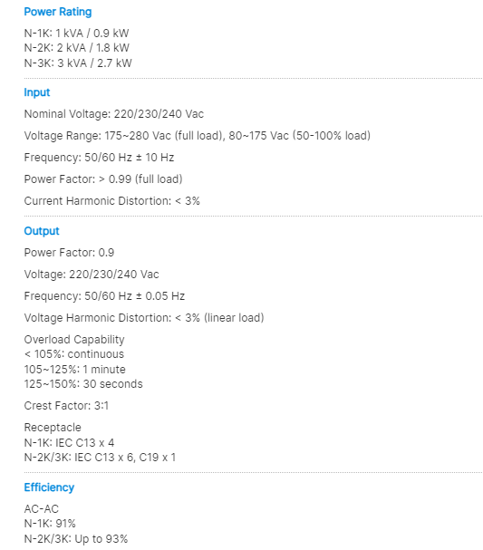Click the output Power Factor 0.9 line
483x550 pixels.
tap(69, 253)
